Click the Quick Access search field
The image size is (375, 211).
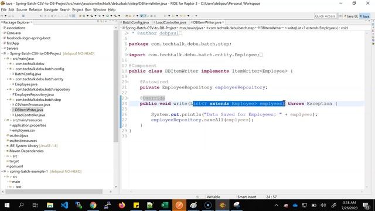click(325, 16)
